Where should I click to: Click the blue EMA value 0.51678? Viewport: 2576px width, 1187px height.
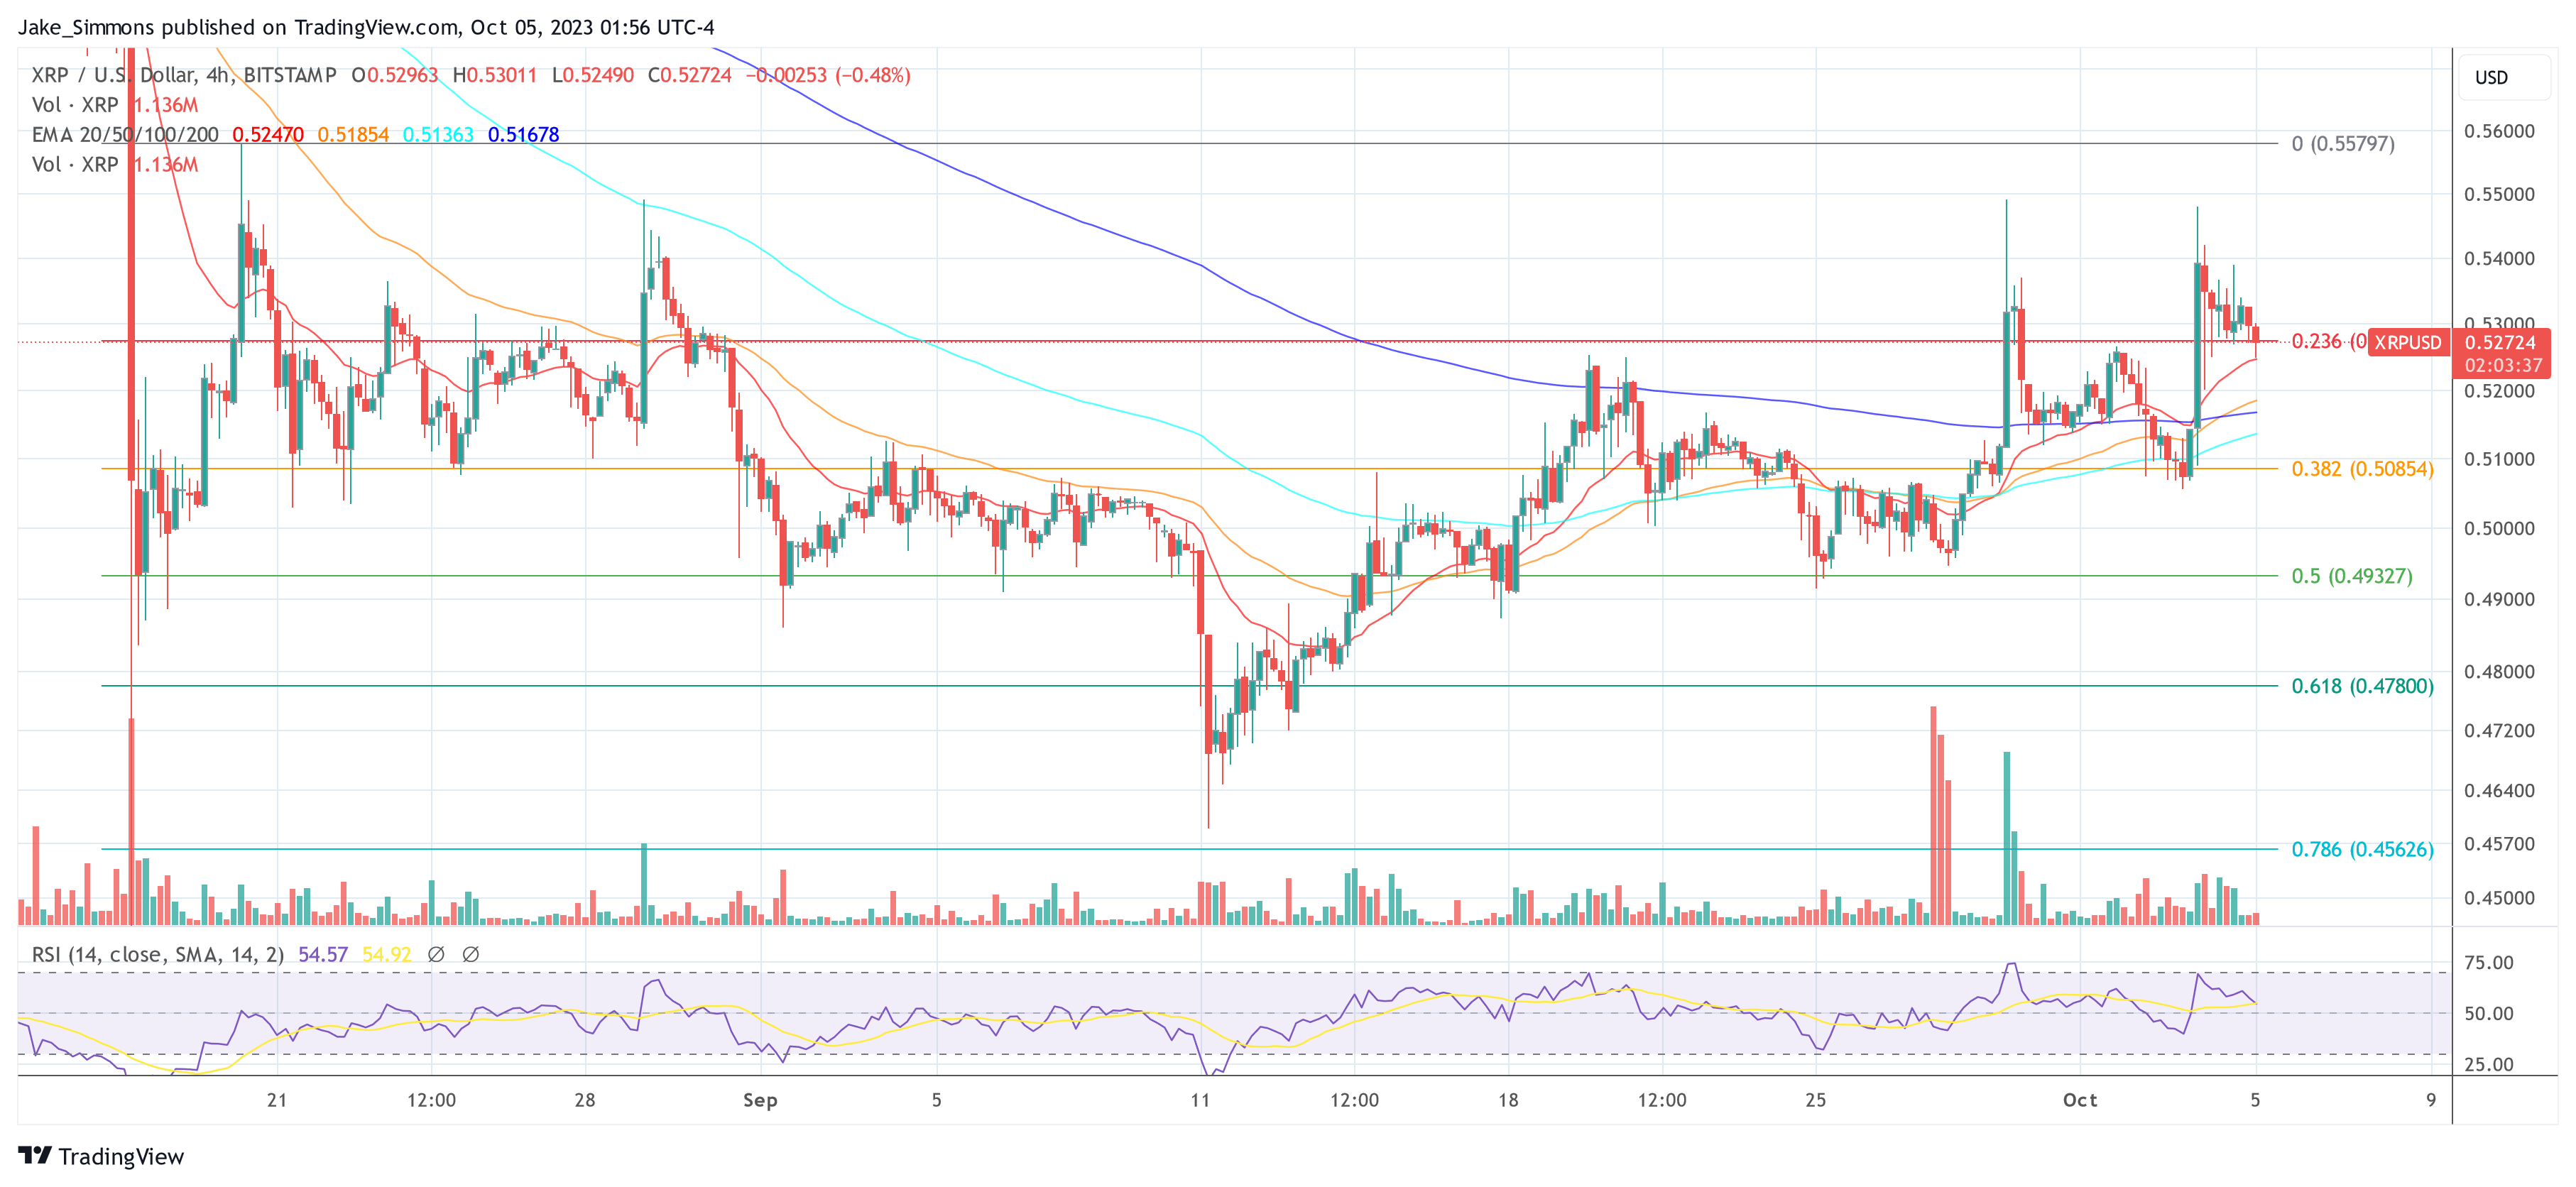pos(523,134)
